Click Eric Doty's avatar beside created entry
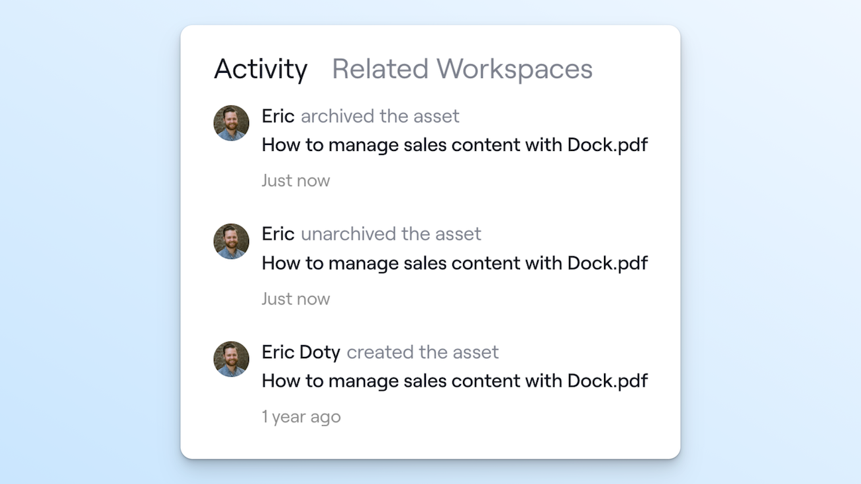 point(231,359)
